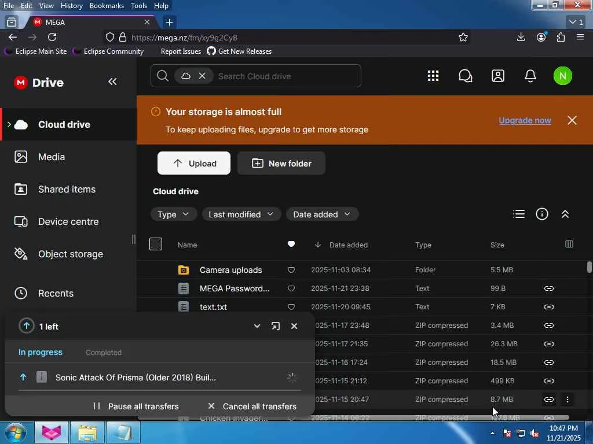Switch to list view icon
Screen dimensions: 593x444
[x=518, y=214]
